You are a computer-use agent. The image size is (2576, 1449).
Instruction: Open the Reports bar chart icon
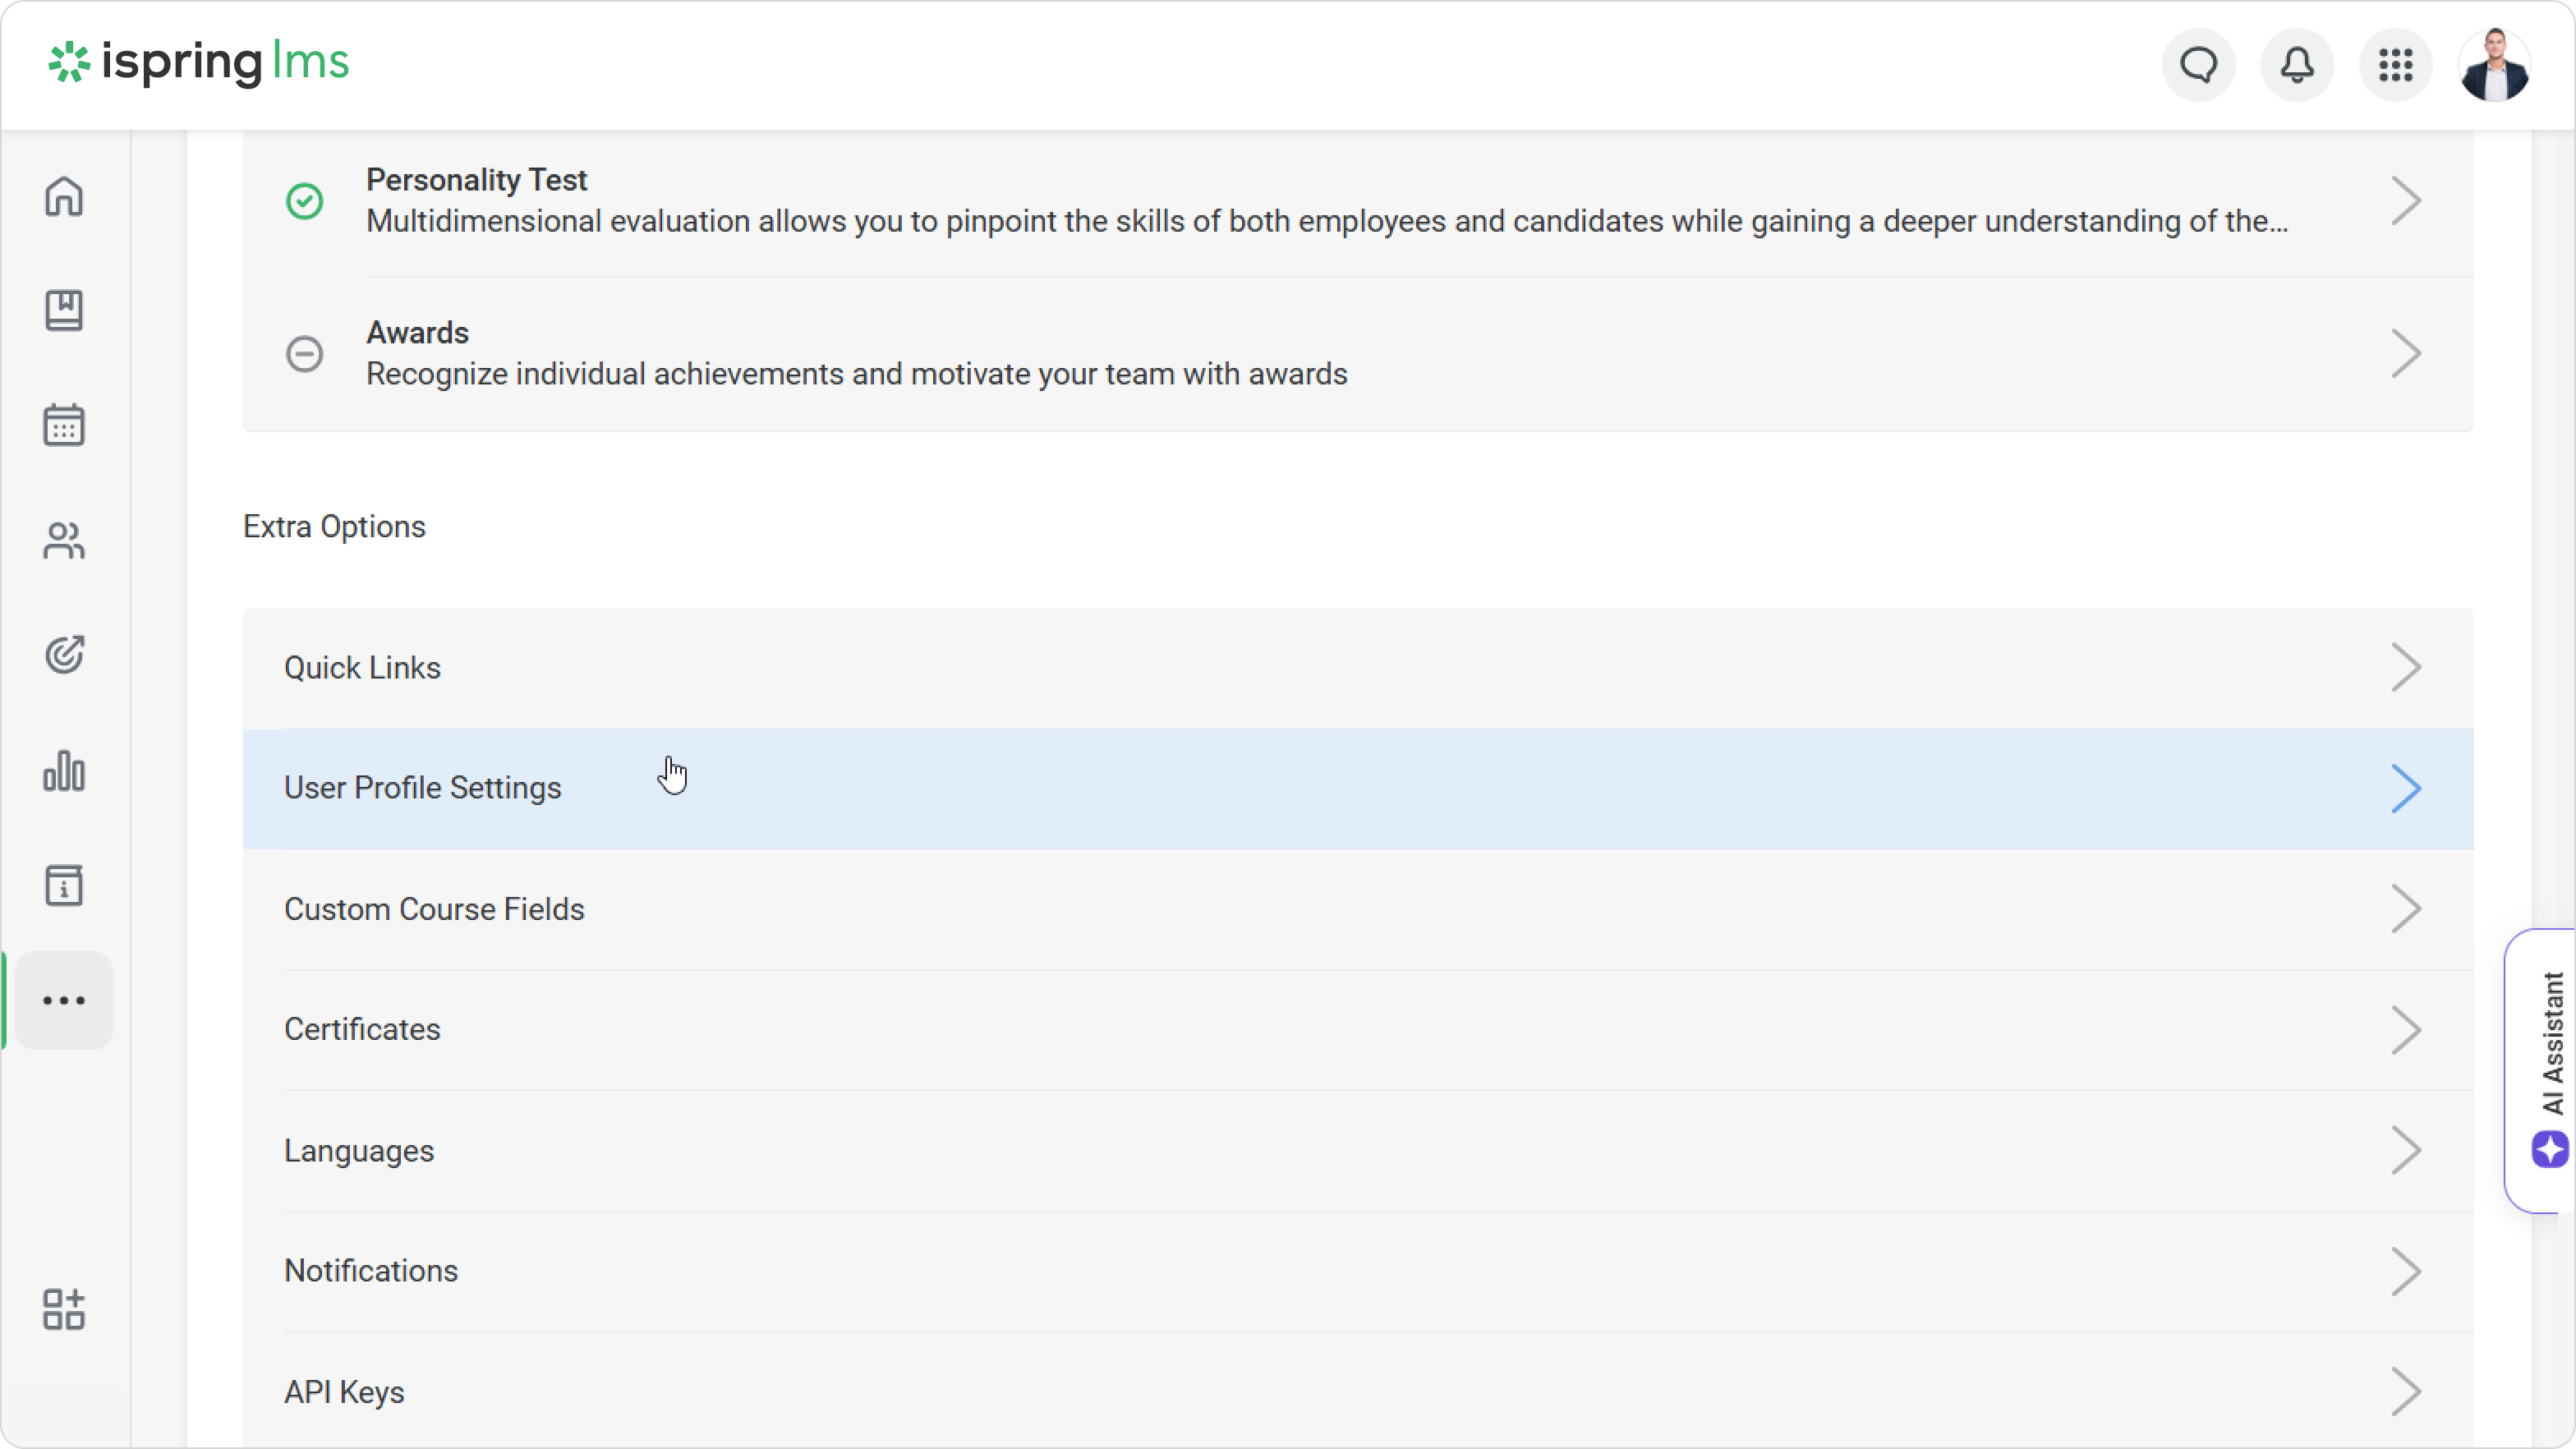[64, 771]
